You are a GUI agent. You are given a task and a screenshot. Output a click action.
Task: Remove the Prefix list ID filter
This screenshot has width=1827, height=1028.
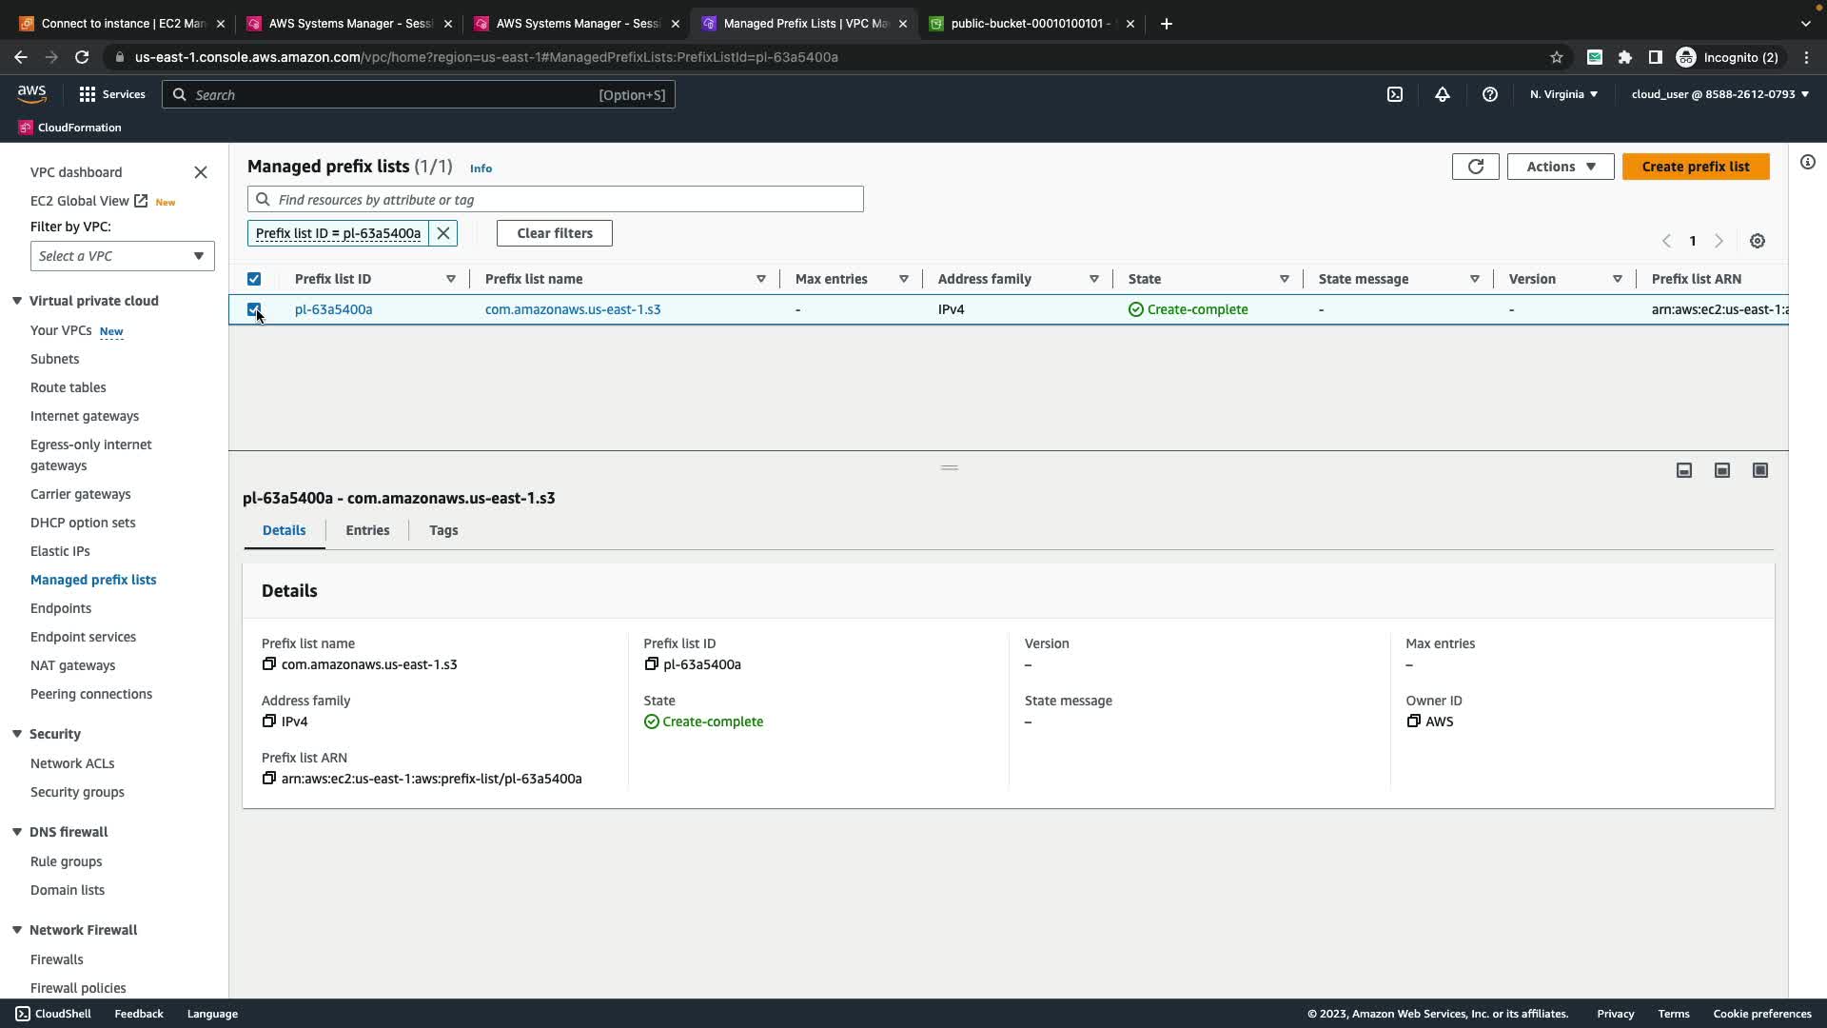443,233
